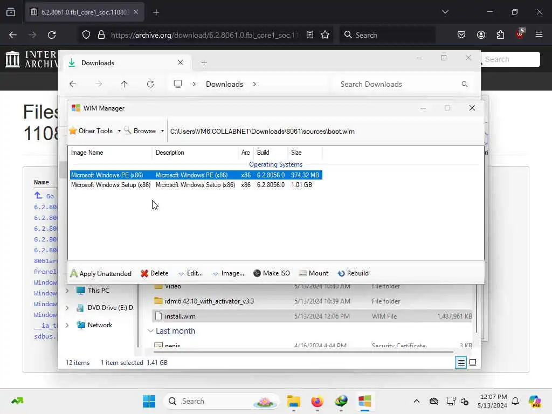Go back in Firefox
This screenshot has width=552, height=414.
point(13,35)
